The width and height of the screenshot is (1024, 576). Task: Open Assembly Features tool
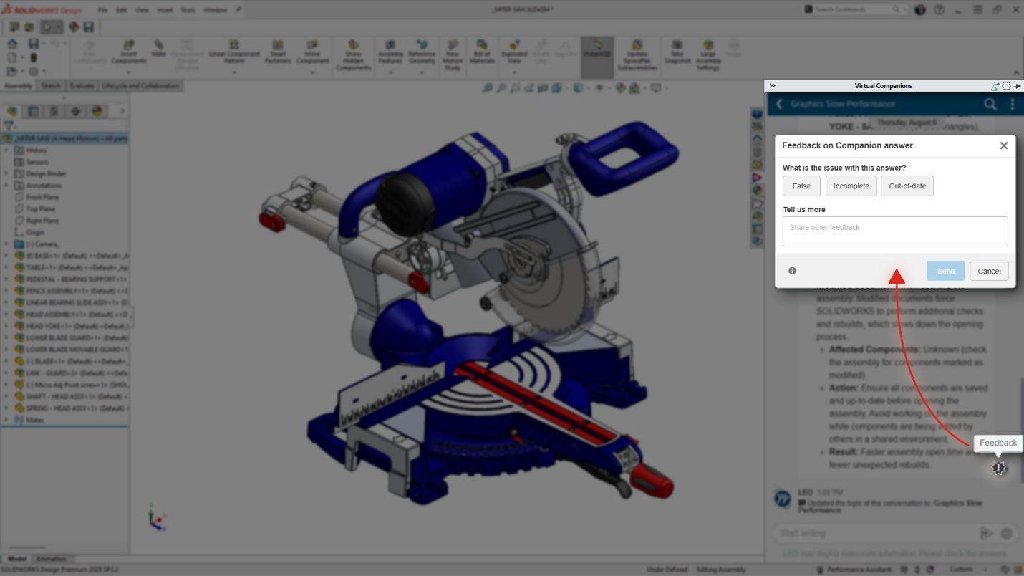(x=390, y=52)
